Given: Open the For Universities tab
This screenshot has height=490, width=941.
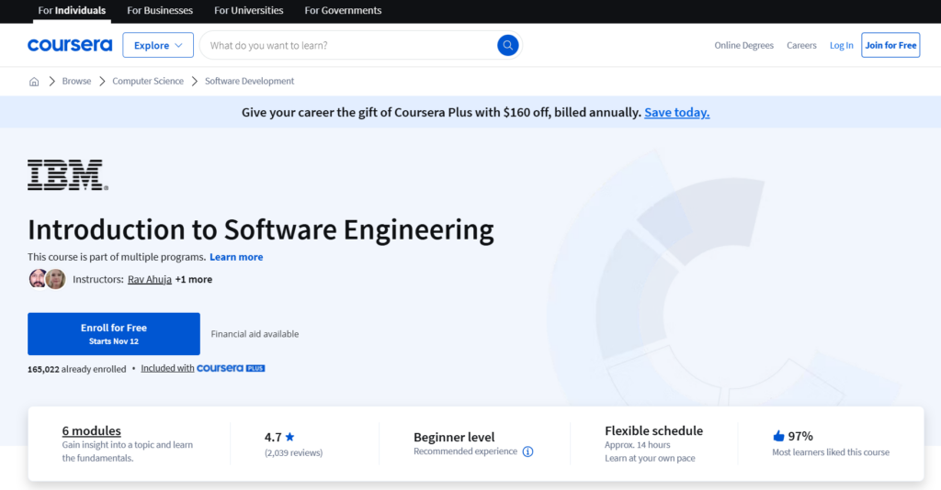Looking at the screenshot, I should [x=248, y=10].
